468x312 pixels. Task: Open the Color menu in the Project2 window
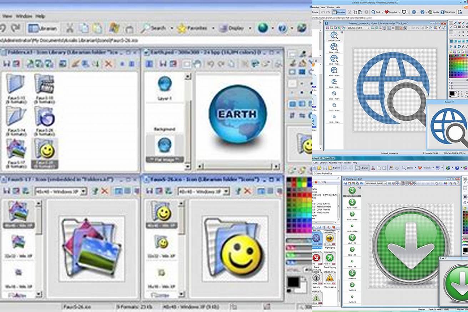coord(316,162)
